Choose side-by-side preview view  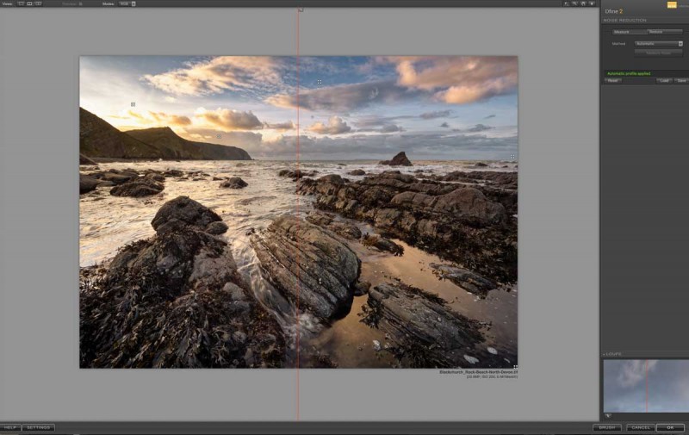pos(38,3)
